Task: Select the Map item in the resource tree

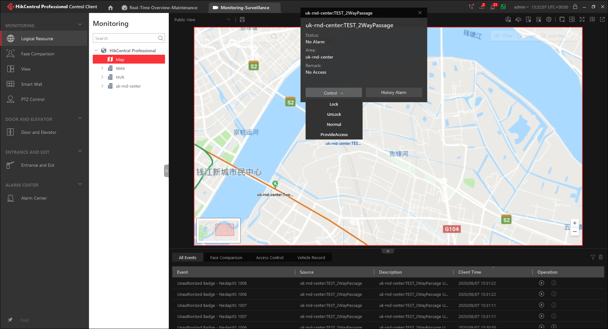Action: (x=129, y=59)
